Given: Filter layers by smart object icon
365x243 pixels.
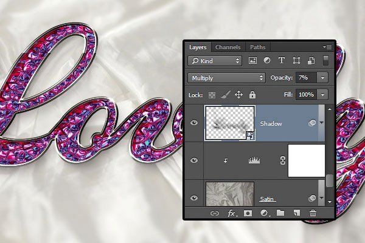Looking at the screenshot, I should [x=310, y=61].
